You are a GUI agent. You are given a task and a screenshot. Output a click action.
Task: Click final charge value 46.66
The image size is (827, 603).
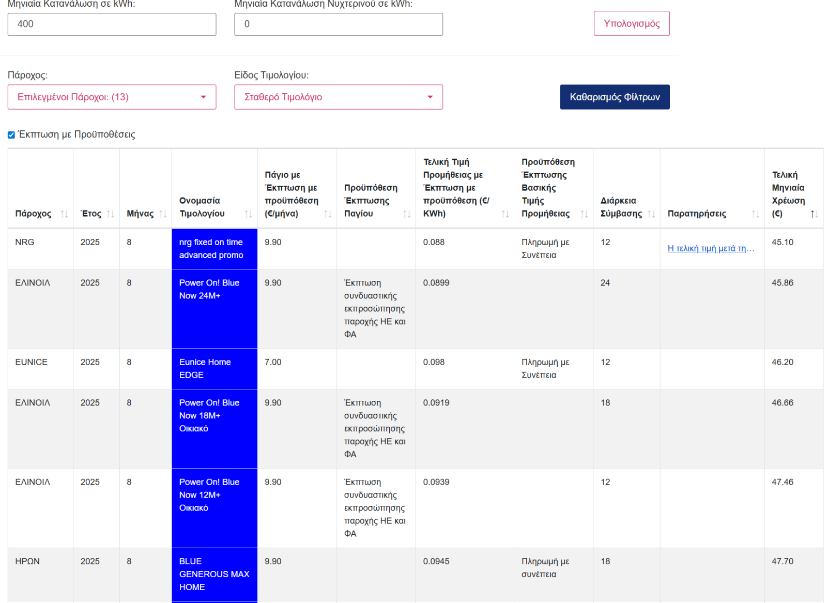pos(783,403)
